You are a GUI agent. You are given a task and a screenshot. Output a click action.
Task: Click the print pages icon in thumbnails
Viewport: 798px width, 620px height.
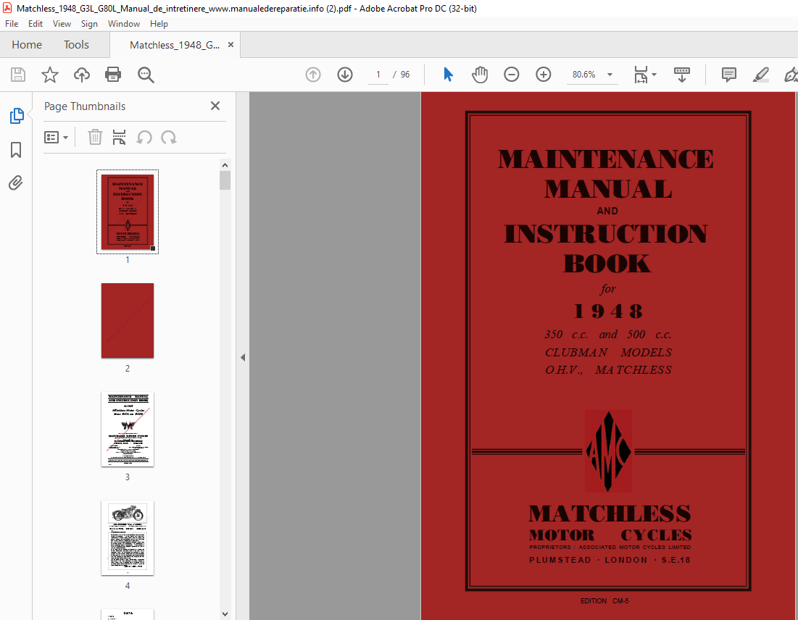(x=119, y=138)
